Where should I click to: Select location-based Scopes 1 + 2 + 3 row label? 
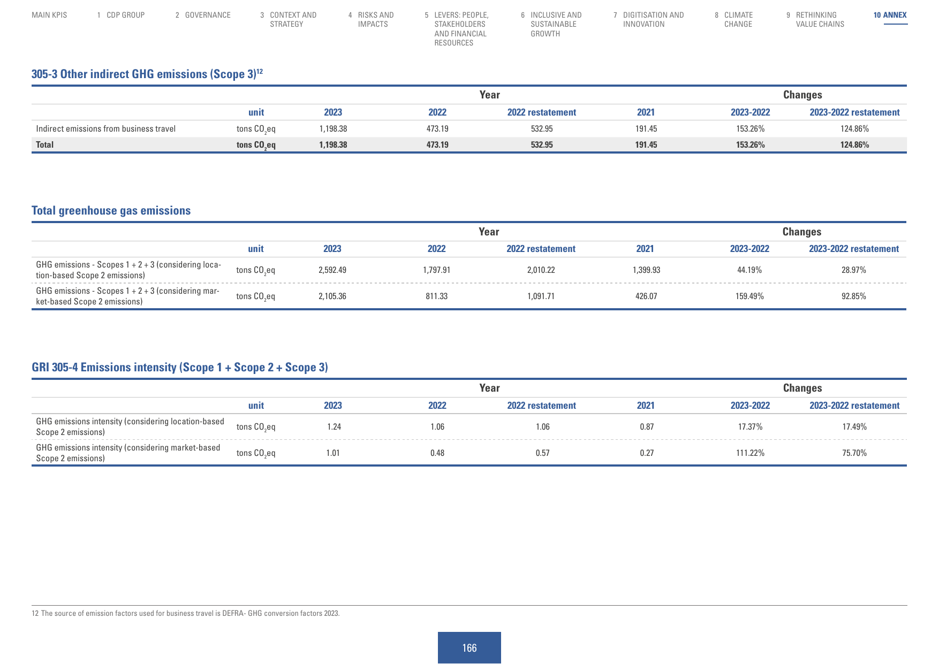pos(128,270)
